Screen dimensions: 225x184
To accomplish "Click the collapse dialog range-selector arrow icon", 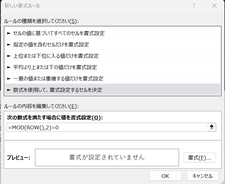I will 212,127.
